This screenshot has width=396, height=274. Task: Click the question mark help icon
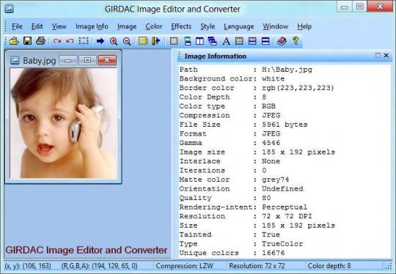296,40
